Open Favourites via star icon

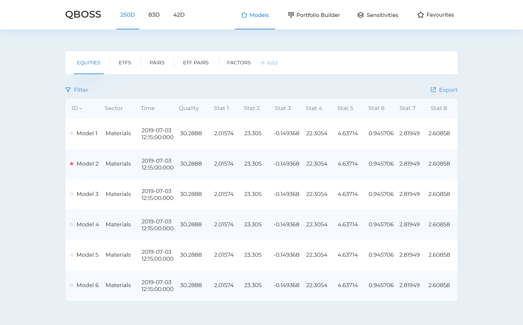point(421,15)
